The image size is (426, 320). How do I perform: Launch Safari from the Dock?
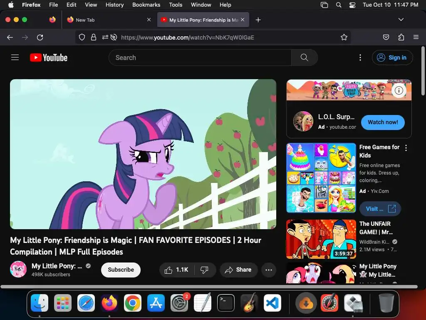86,303
